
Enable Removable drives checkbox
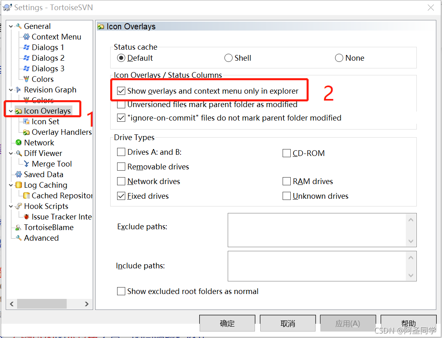(x=121, y=167)
